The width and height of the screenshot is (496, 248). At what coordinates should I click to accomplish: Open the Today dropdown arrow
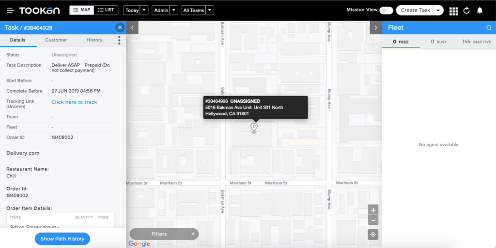144,11
